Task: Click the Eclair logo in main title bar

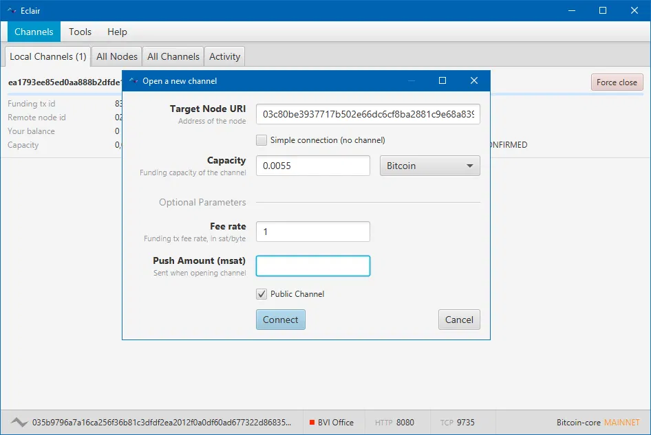Action: [x=12, y=10]
